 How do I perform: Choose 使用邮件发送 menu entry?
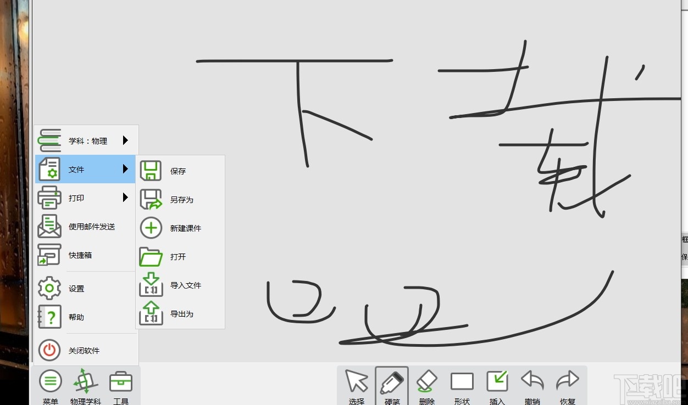pos(91,227)
